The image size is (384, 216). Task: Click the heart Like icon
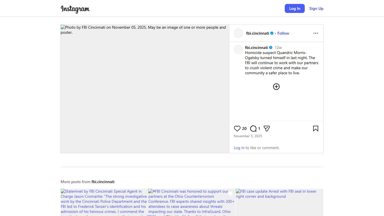pos(237,129)
